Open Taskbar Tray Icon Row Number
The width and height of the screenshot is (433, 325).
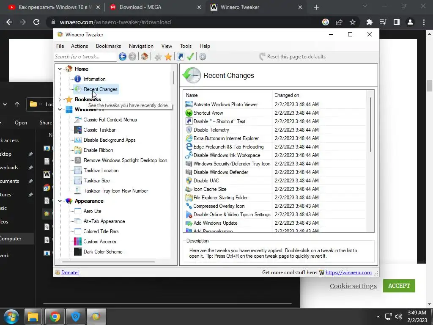(x=116, y=191)
